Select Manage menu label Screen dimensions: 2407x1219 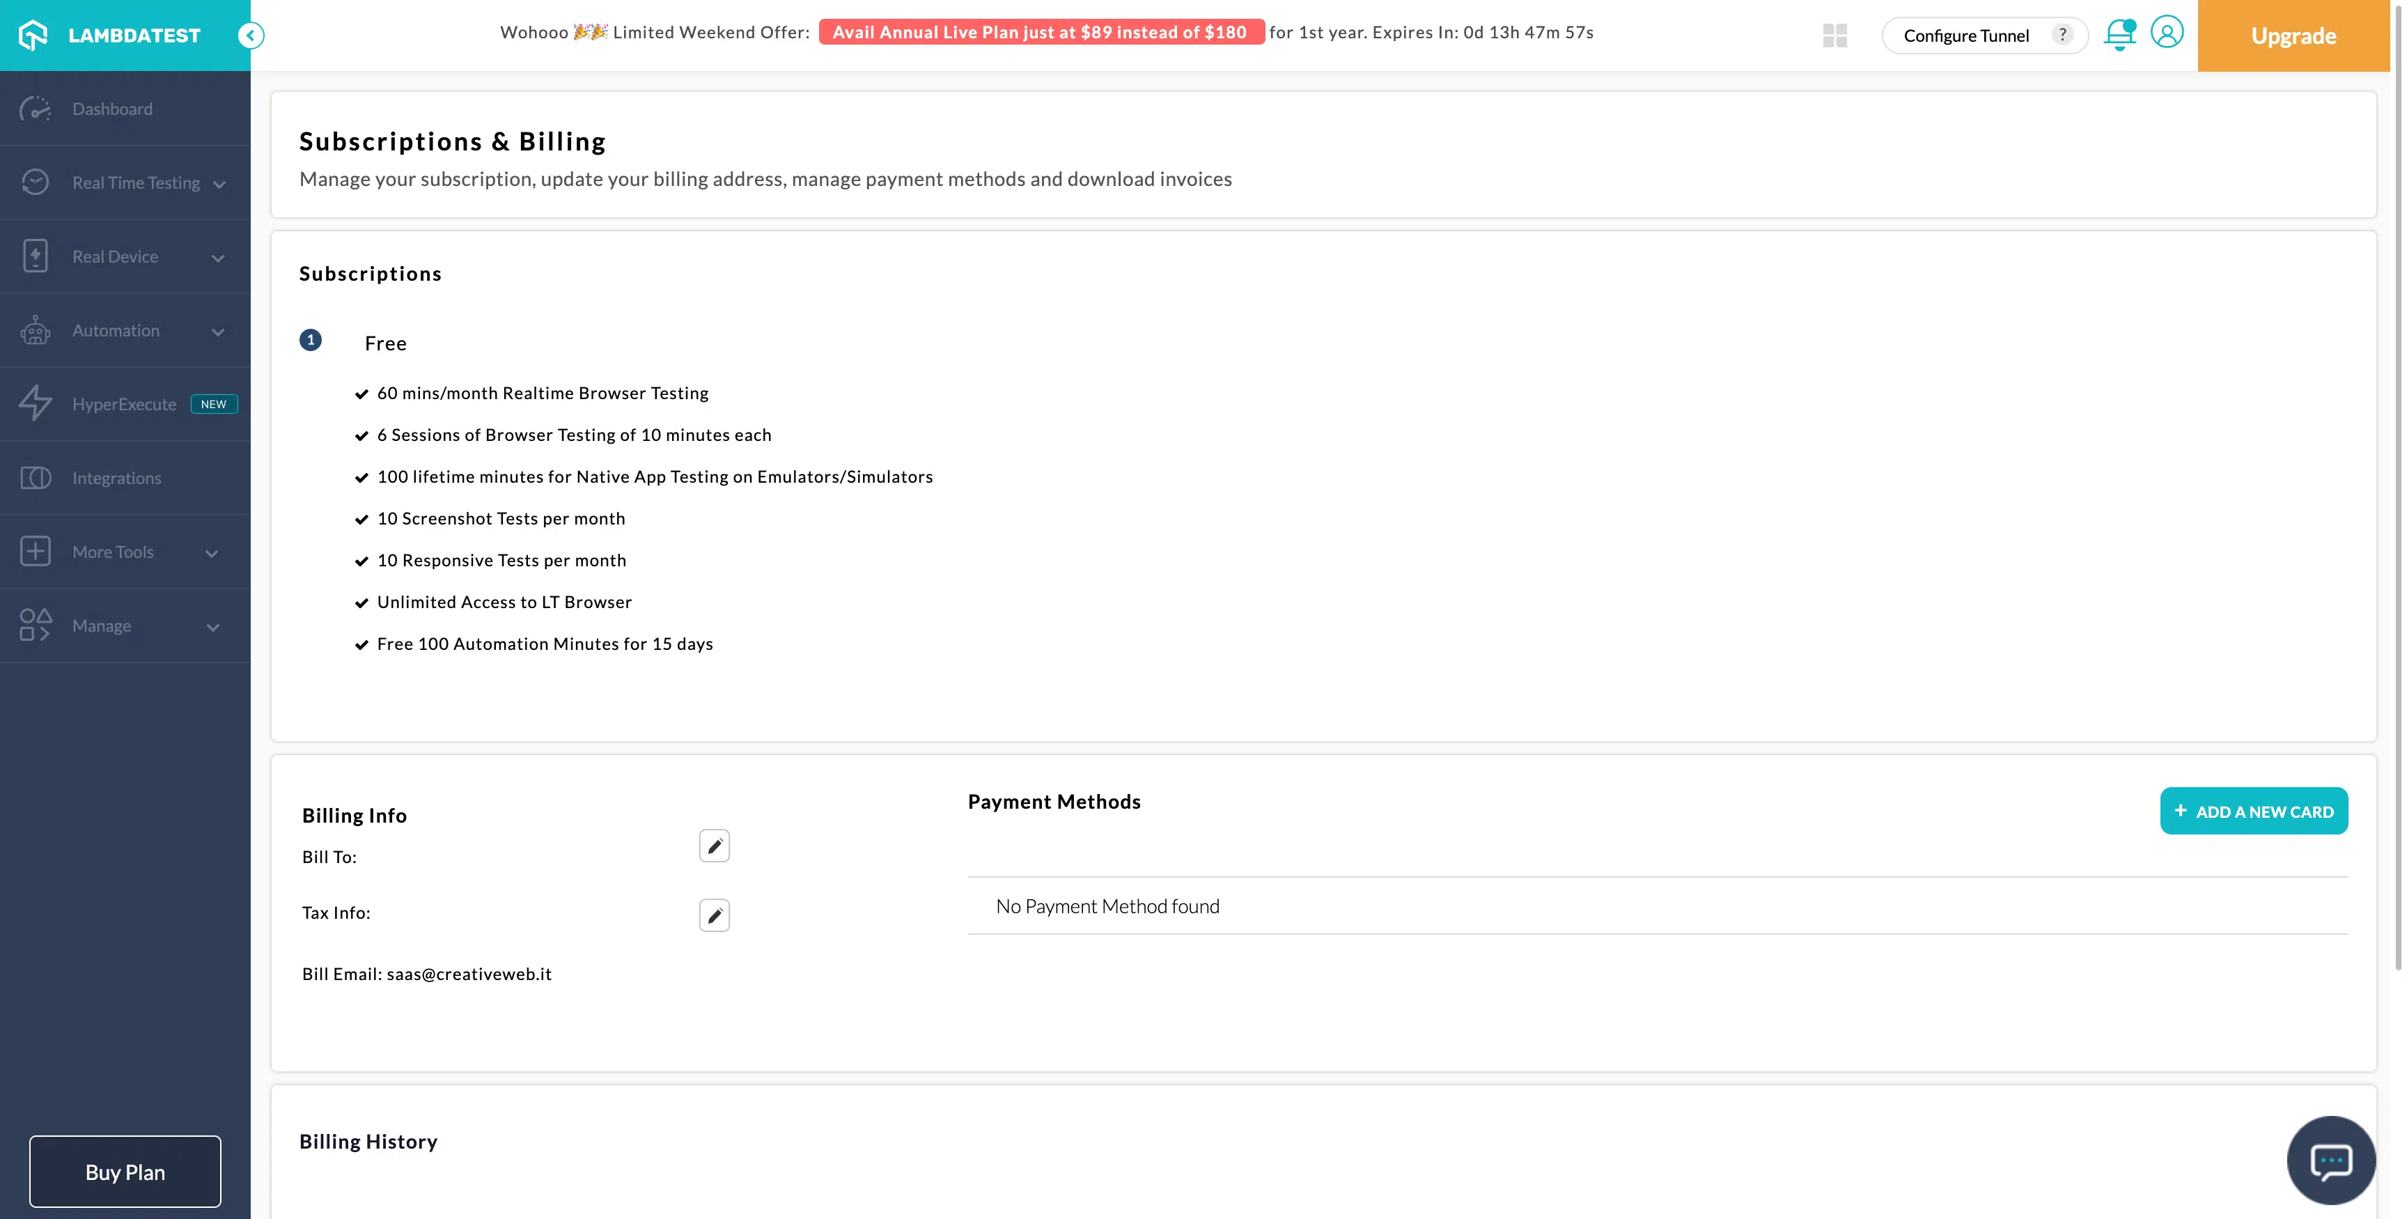102,626
